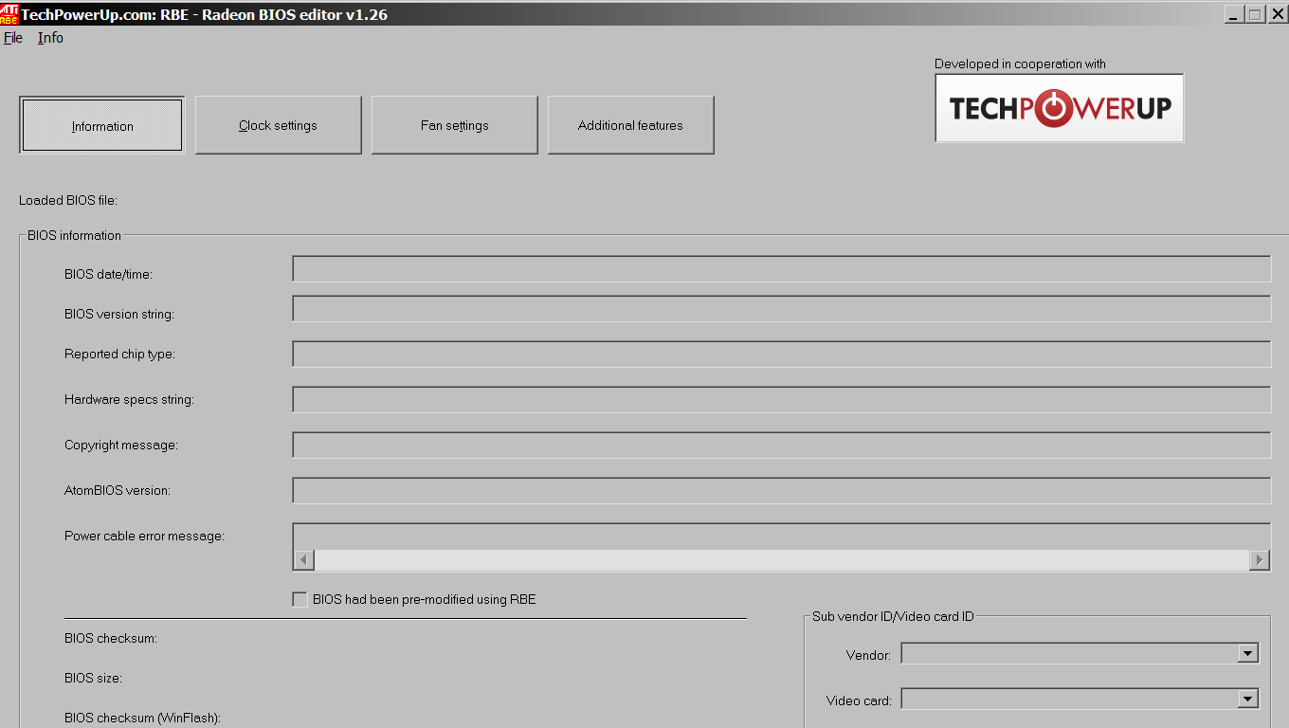Enable 'BIOS had been pre-modified using RBE' checkbox

pos(300,599)
